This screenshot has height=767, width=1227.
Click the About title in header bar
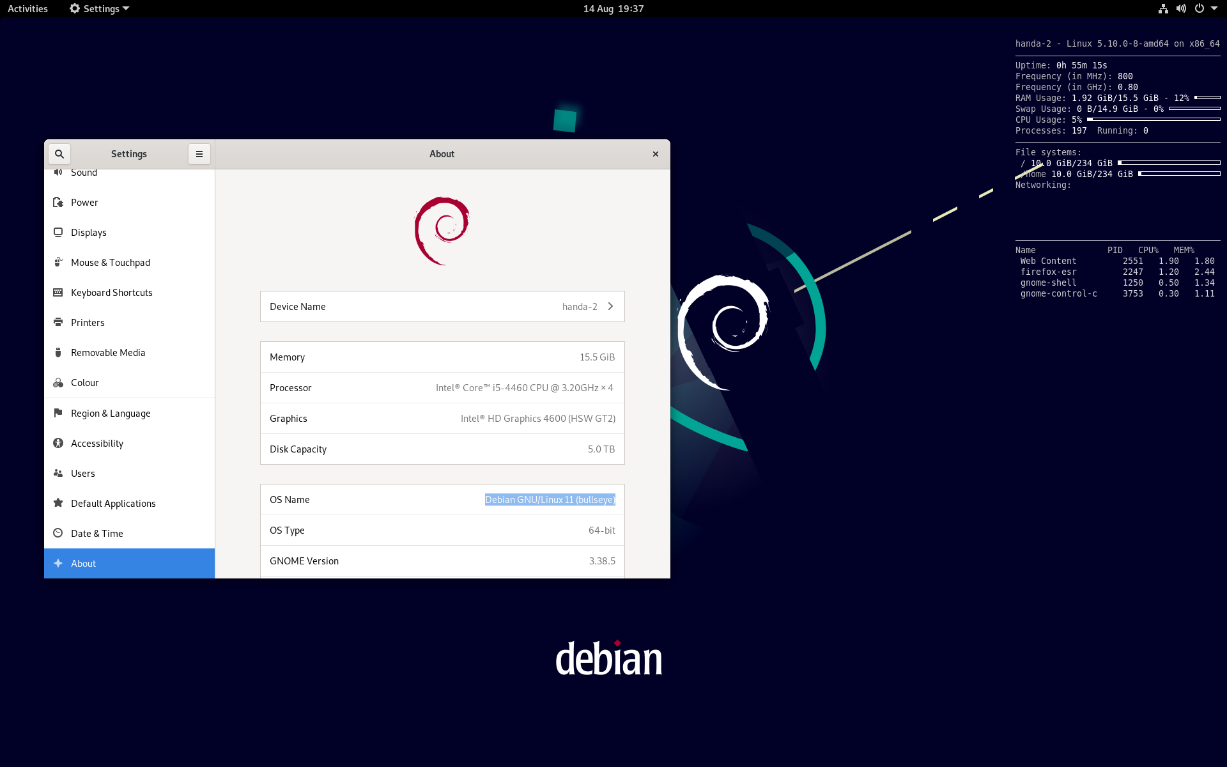442,154
